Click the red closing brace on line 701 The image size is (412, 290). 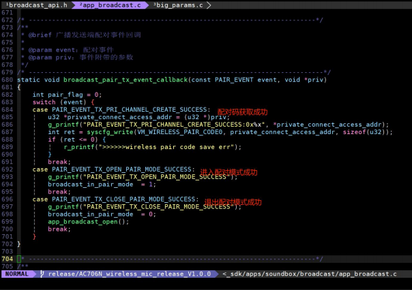(x=34, y=236)
